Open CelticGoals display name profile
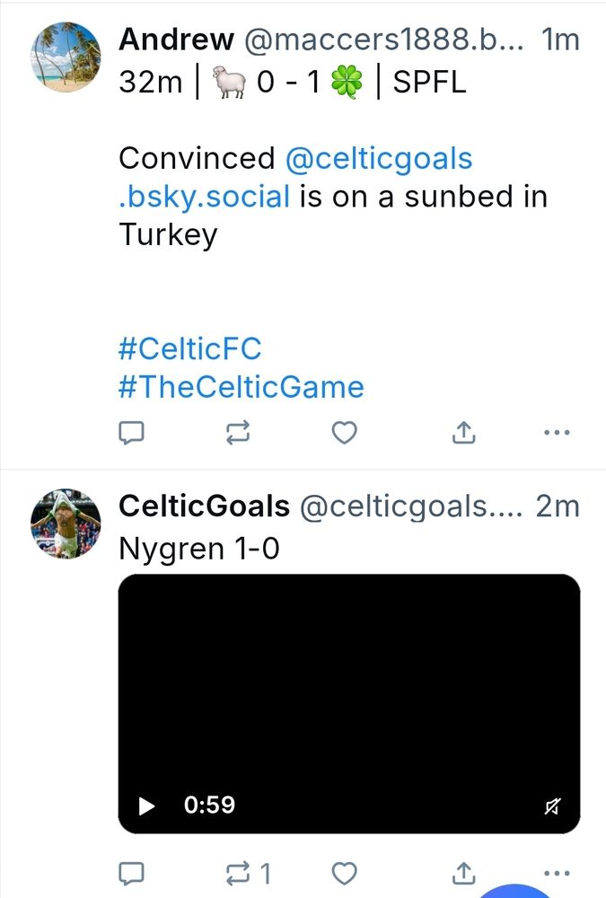The height and width of the screenshot is (898, 606). point(204,506)
